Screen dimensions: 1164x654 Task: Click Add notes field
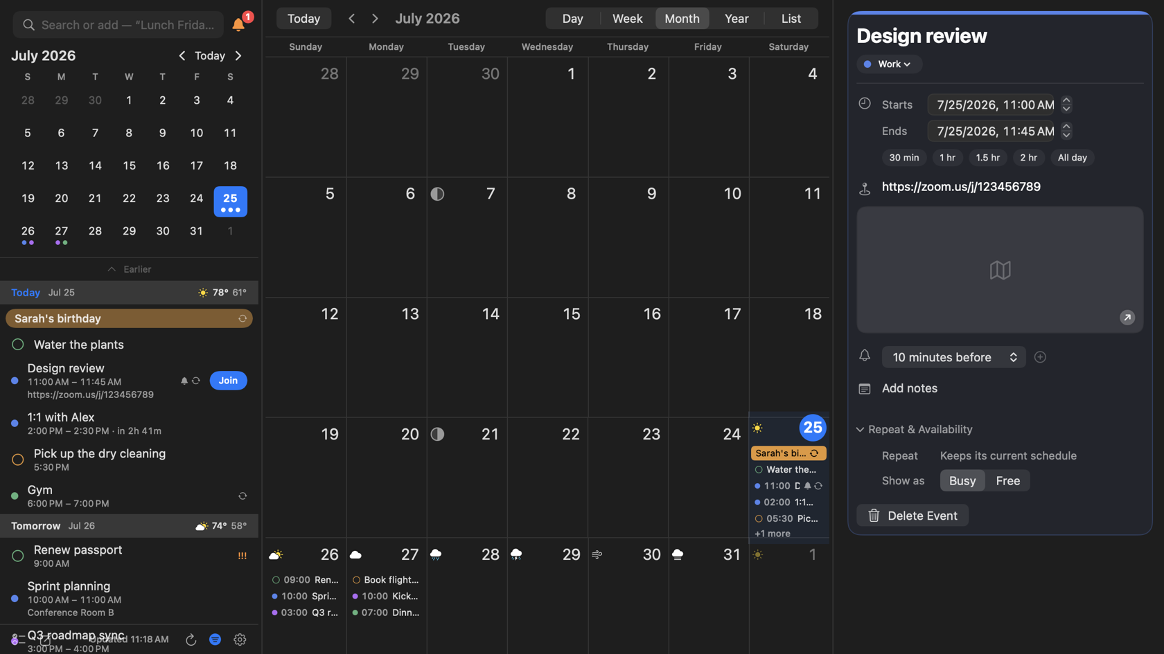(909, 389)
